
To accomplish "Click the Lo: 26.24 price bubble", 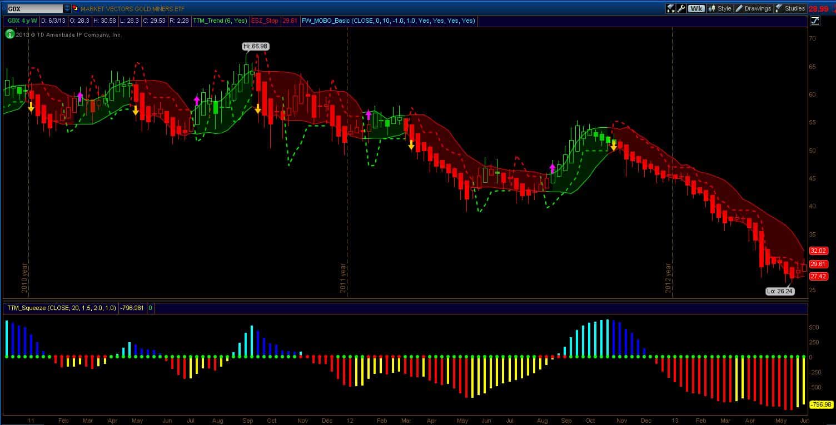I will [x=779, y=291].
